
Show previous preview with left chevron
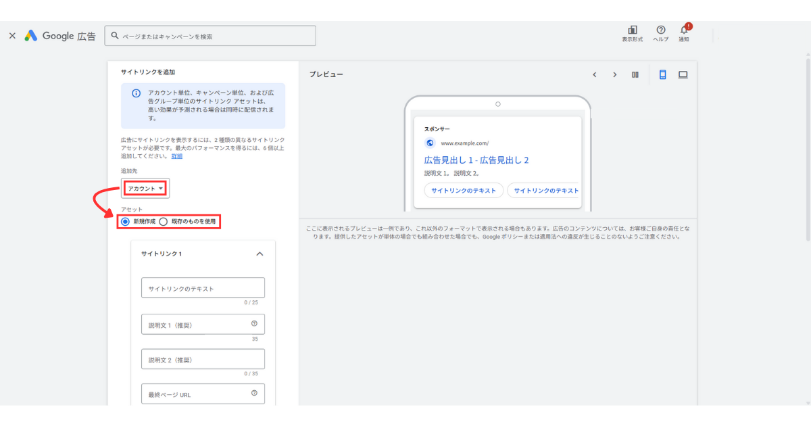pyautogui.click(x=594, y=75)
